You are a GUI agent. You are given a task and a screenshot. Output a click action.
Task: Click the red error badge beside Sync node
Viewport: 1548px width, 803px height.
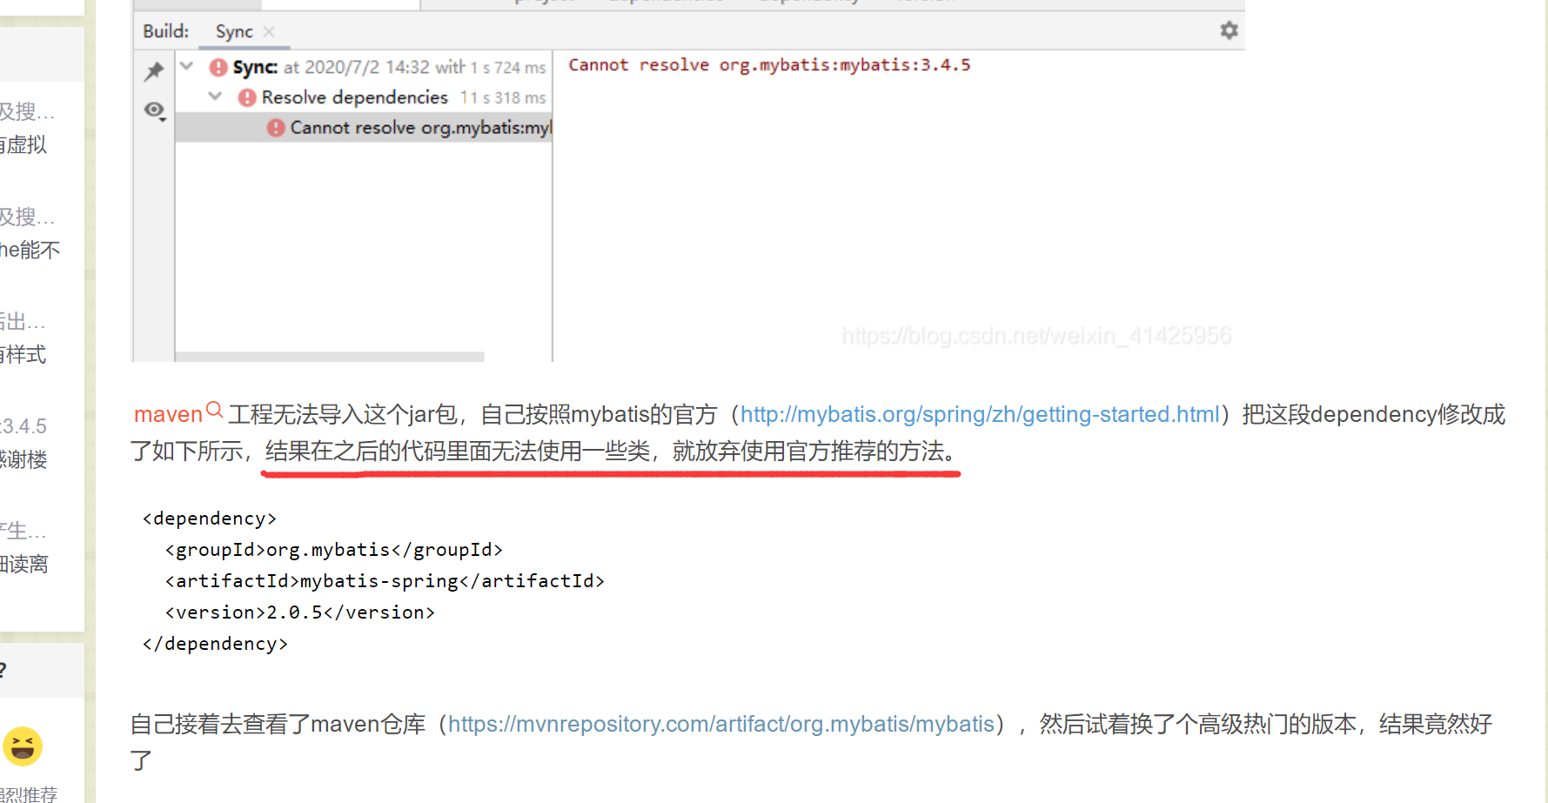[x=216, y=66]
